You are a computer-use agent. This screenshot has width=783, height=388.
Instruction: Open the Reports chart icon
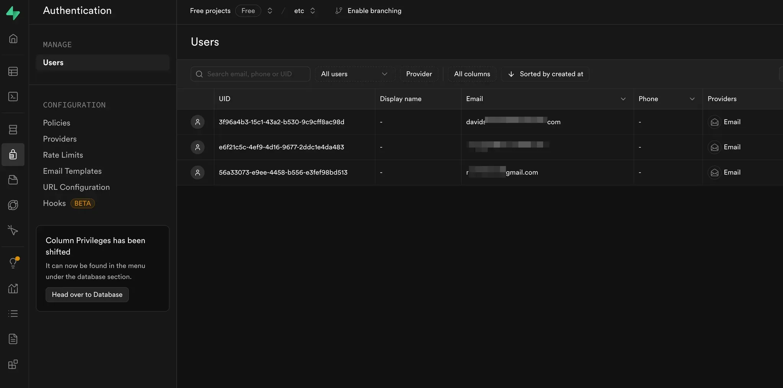pos(13,288)
